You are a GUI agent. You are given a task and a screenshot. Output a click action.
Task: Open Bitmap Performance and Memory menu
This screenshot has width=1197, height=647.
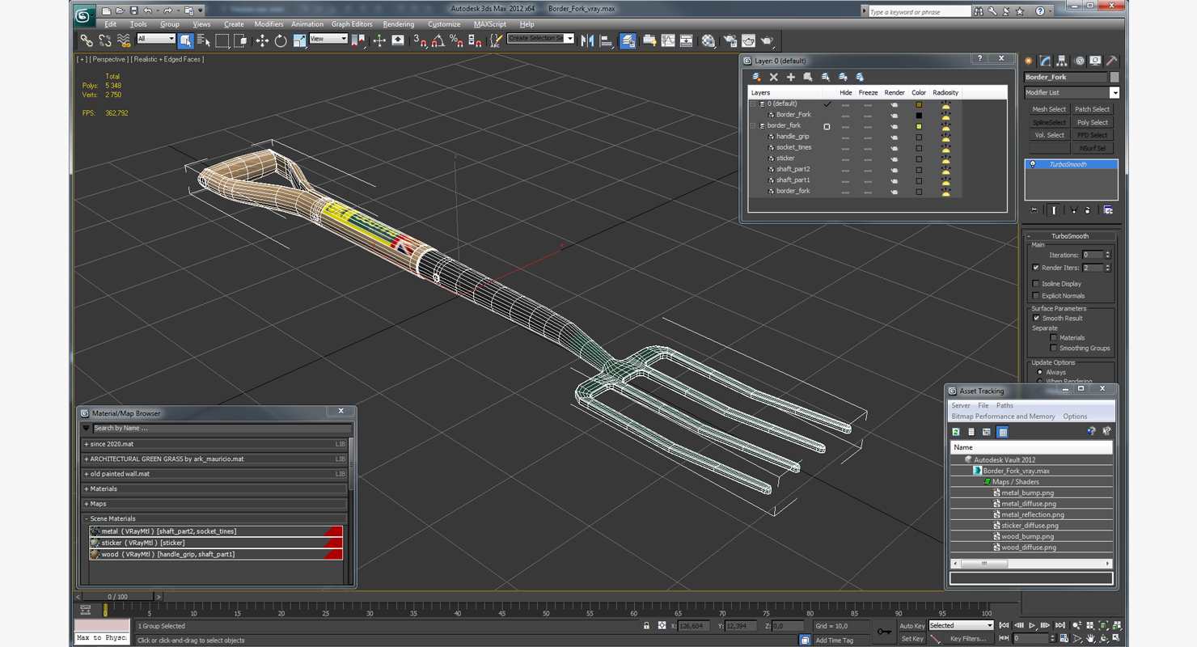coord(1003,417)
